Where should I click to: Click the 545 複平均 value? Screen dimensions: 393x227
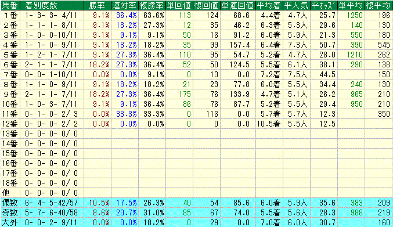tap(384, 45)
